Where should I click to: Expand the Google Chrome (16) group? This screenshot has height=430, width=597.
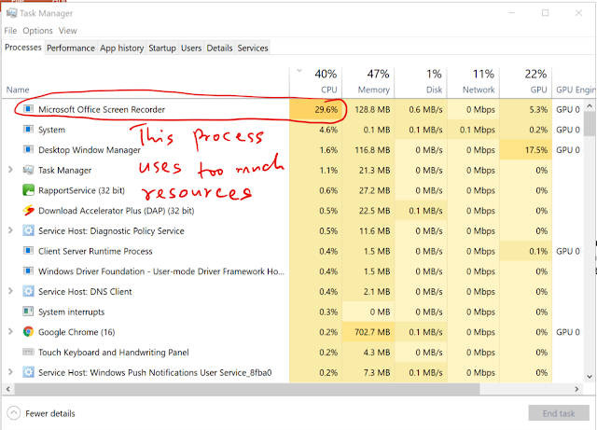tap(10, 331)
